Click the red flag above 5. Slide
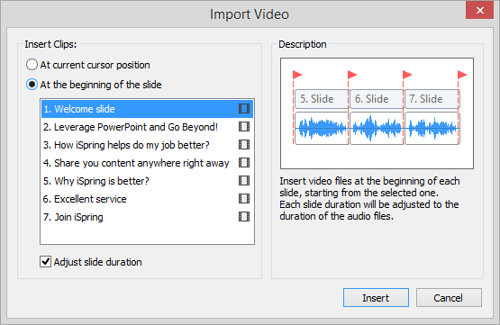 (x=297, y=75)
